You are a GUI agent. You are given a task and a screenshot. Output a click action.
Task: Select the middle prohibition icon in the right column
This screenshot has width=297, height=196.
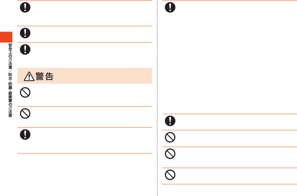point(170,154)
